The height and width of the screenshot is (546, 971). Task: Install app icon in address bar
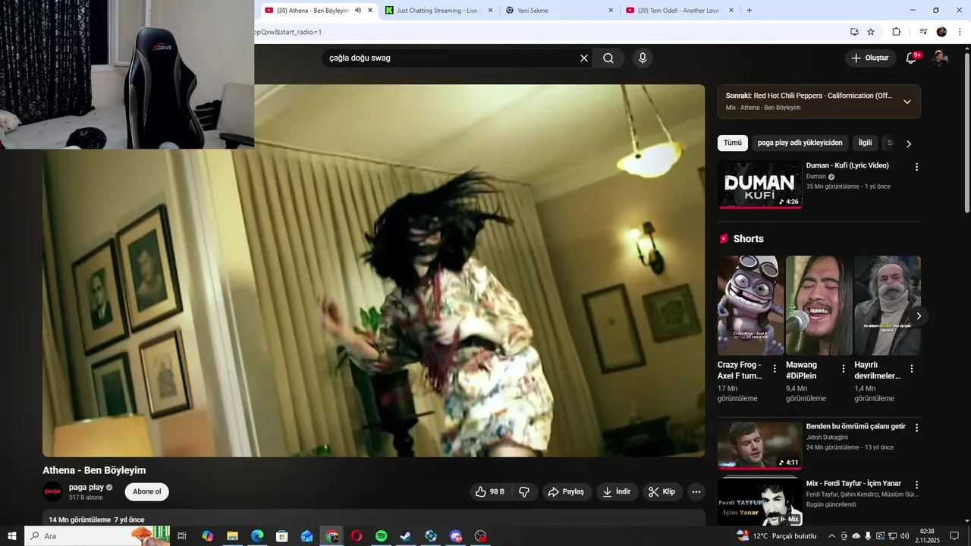pyautogui.click(x=854, y=32)
